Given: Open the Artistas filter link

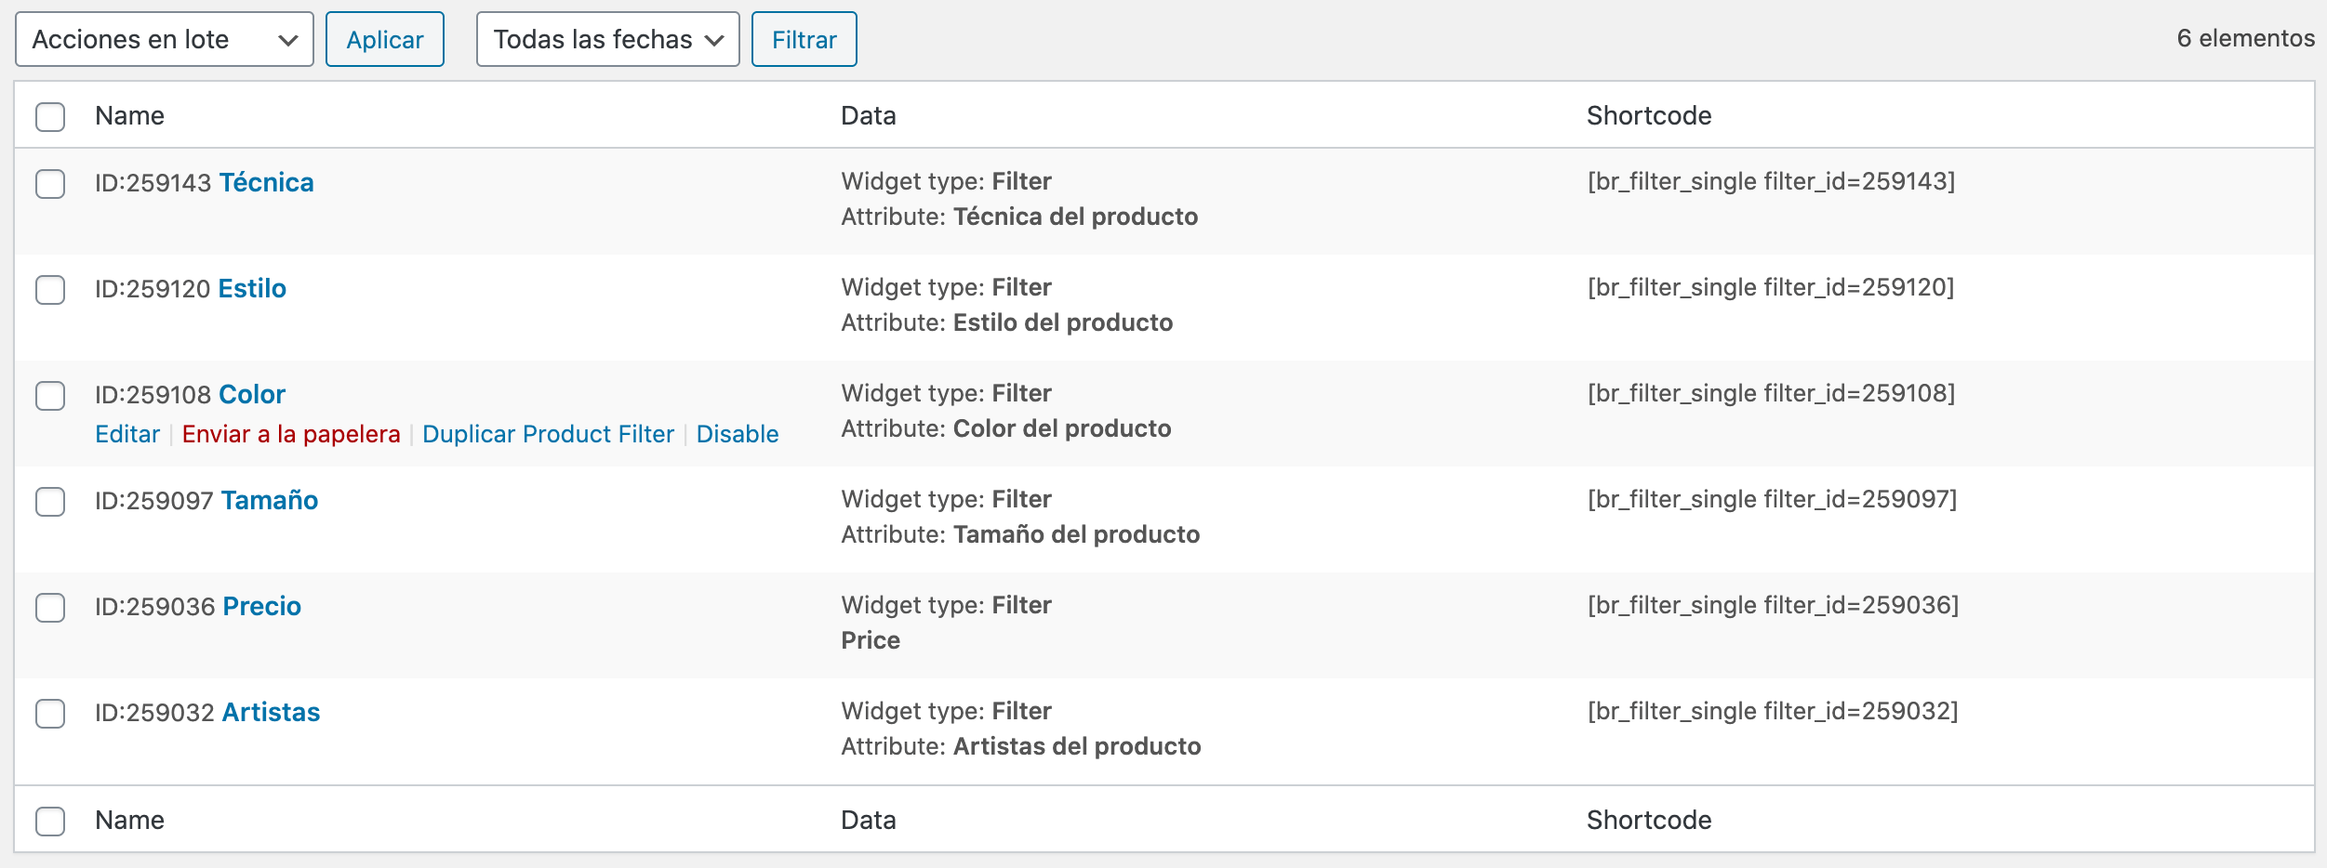Looking at the screenshot, I should pyautogui.click(x=271, y=712).
